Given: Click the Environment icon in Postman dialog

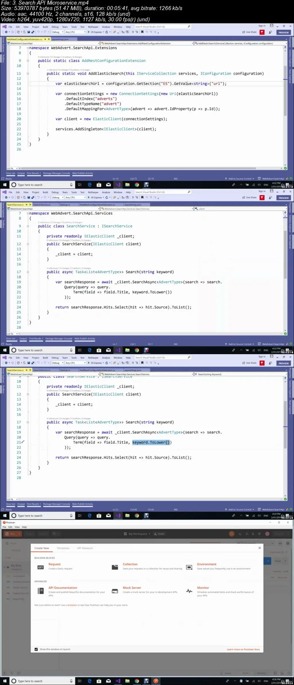Looking at the screenshot, I should click(x=189, y=567).
